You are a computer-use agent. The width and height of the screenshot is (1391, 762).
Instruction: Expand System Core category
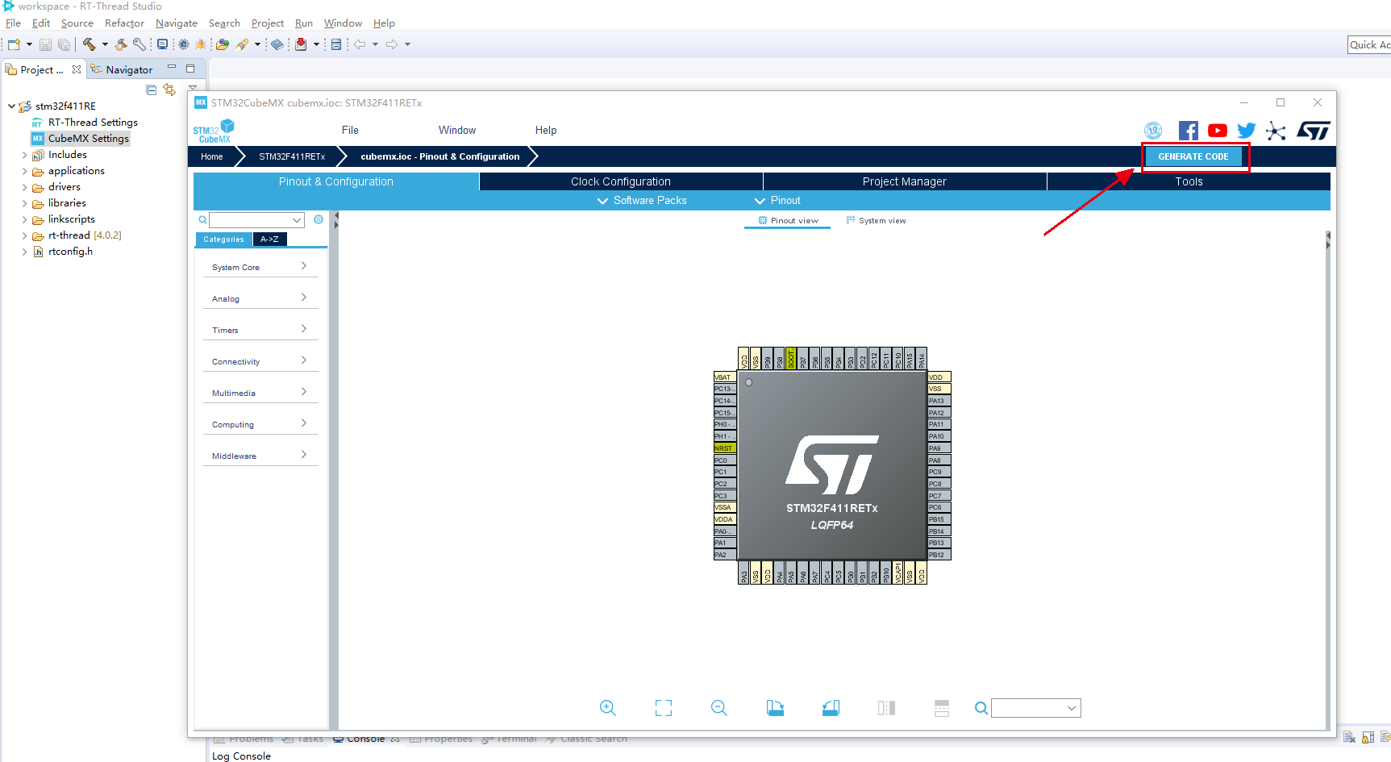(x=260, y=267)
